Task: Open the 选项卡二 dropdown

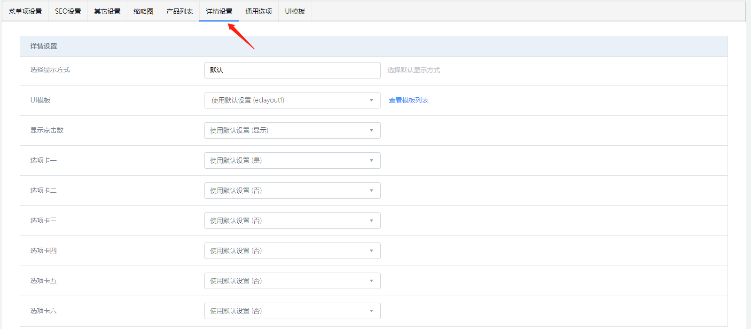Action: [292, 190]
